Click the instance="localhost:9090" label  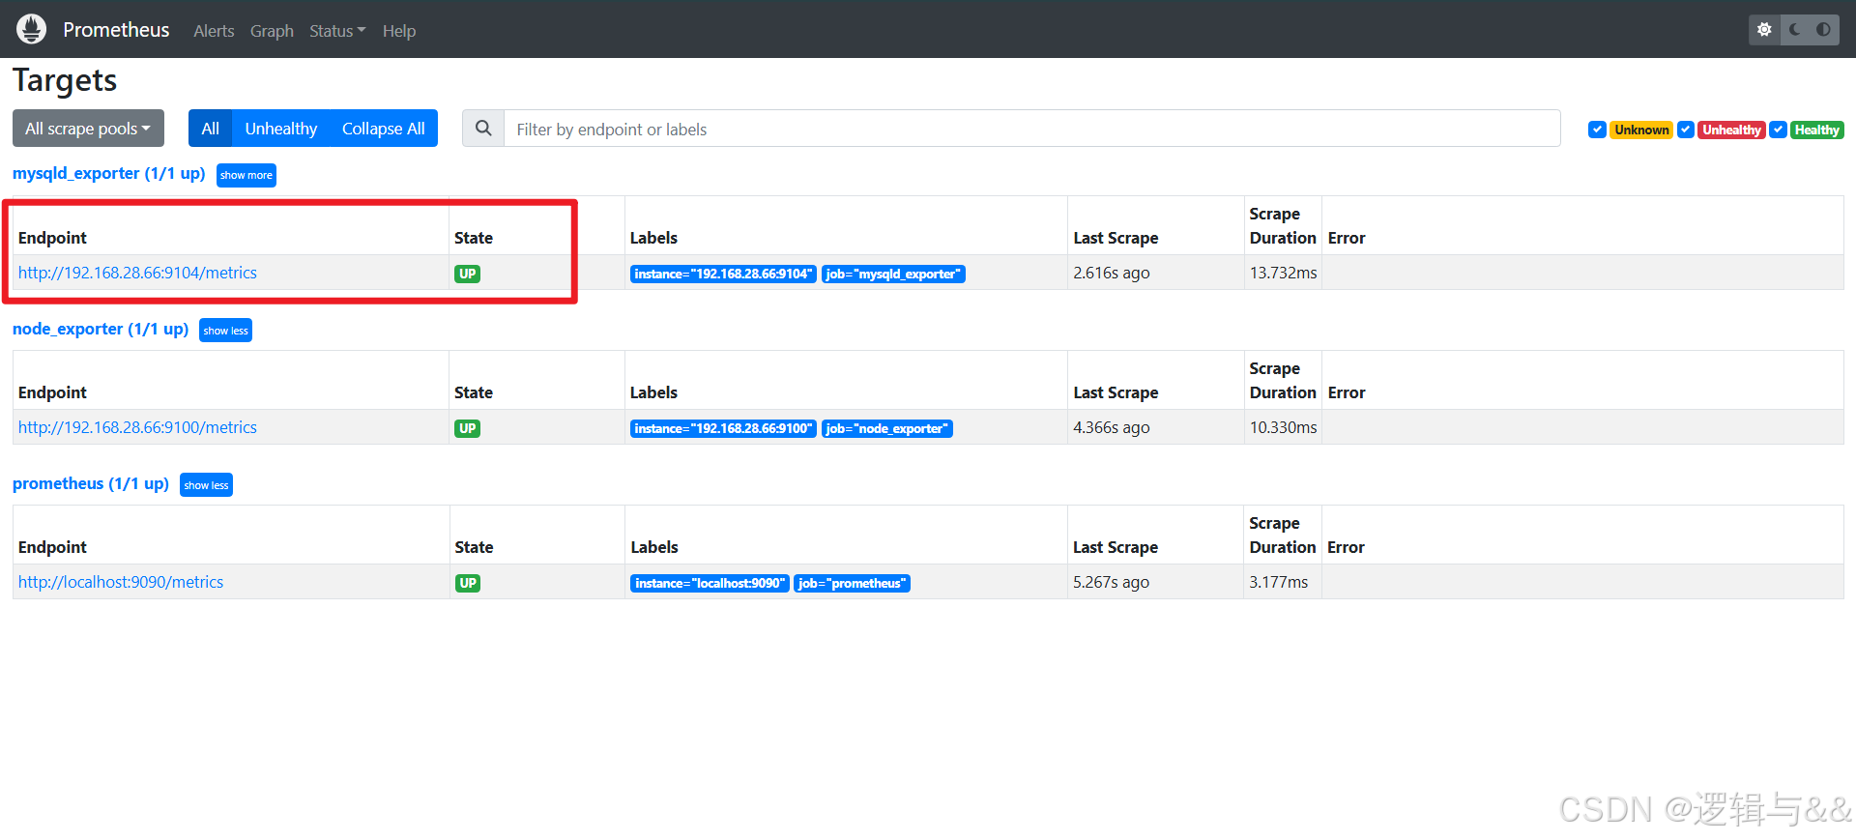[710, 583]
